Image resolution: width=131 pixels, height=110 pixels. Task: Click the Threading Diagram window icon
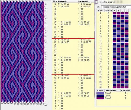point(96,2)
